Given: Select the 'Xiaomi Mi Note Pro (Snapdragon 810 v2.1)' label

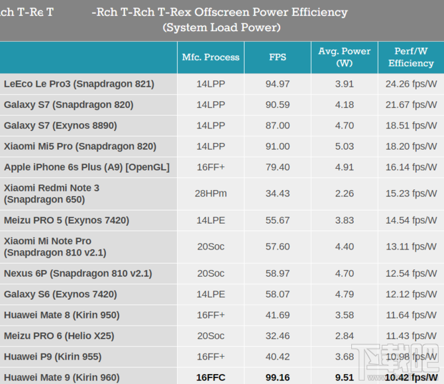Looking at the screenshot, I should tap(55, 247).
